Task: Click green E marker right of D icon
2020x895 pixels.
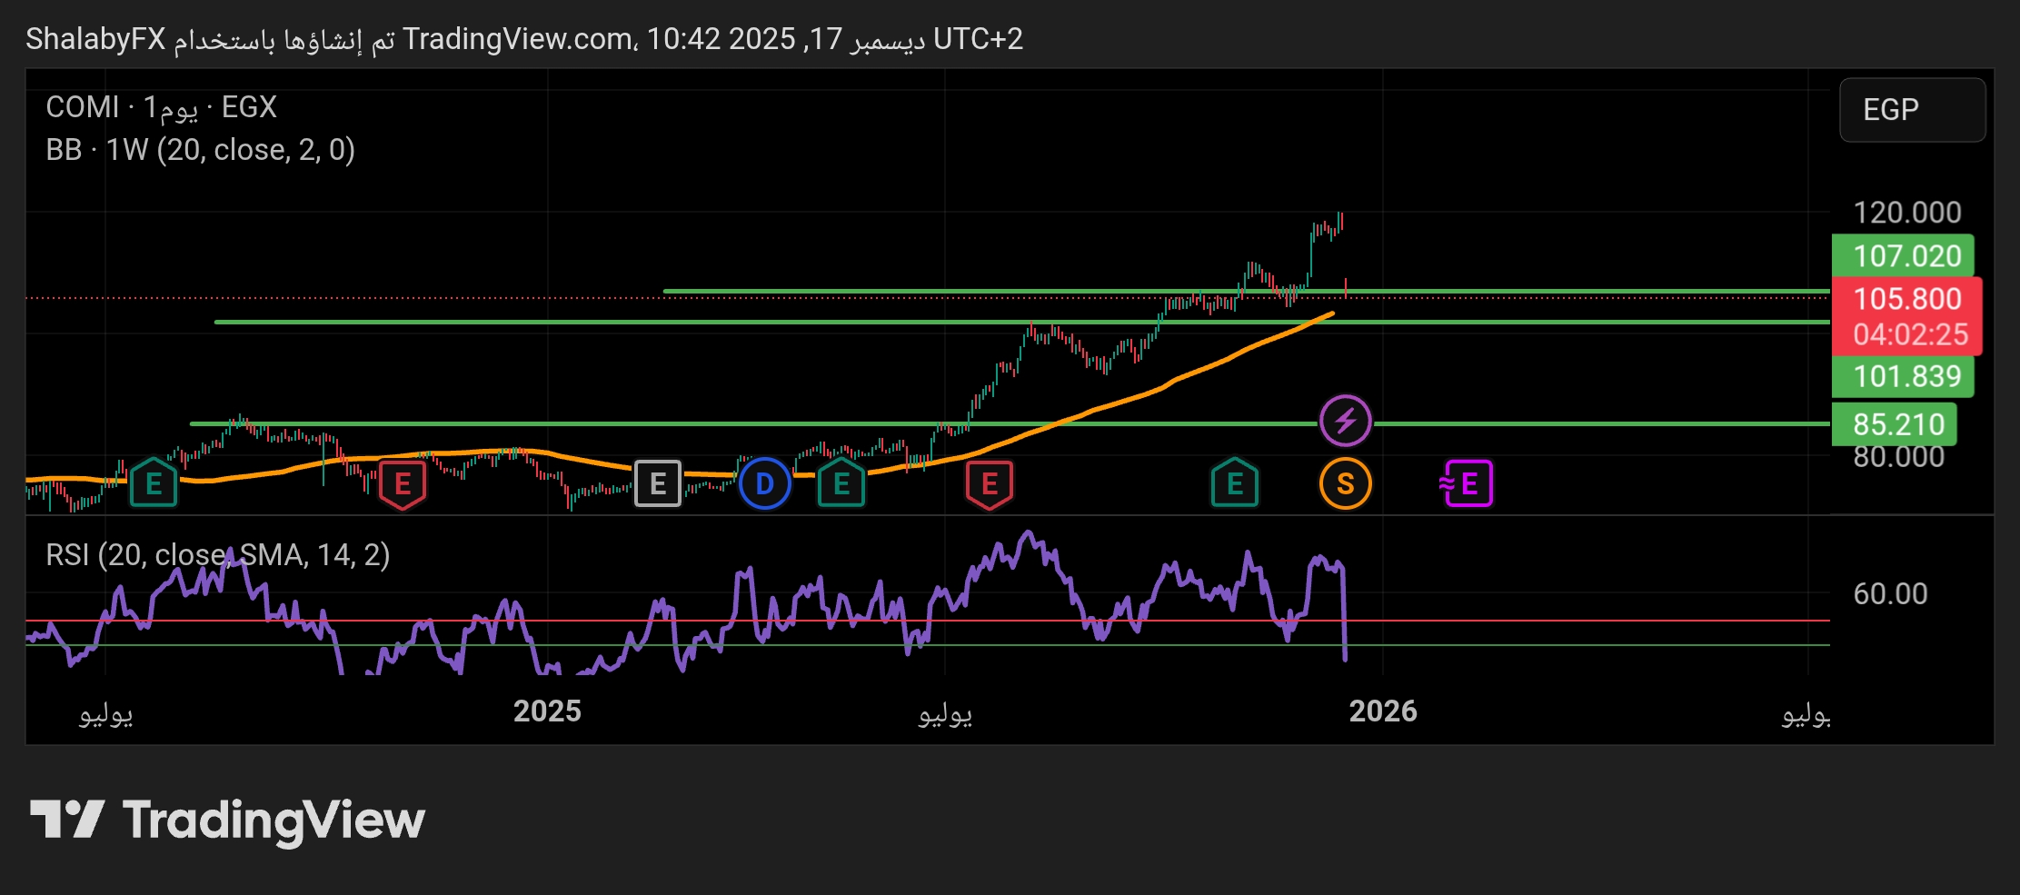Action: click(841, 483)
